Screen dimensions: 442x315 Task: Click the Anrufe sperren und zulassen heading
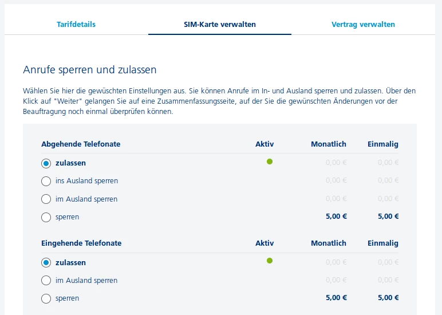90,70
